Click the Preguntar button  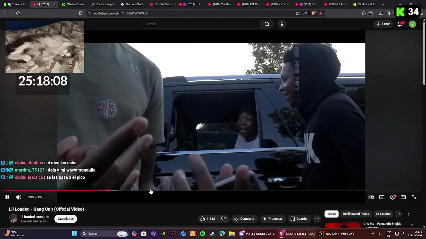[x=272, y=219]
